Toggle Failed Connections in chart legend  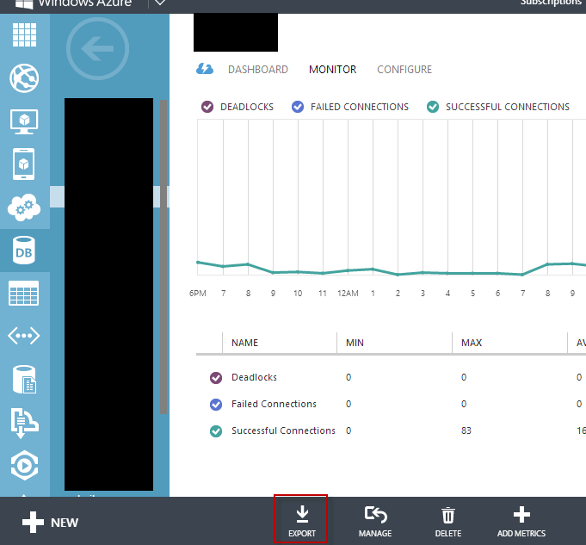[x=298, y=107]
